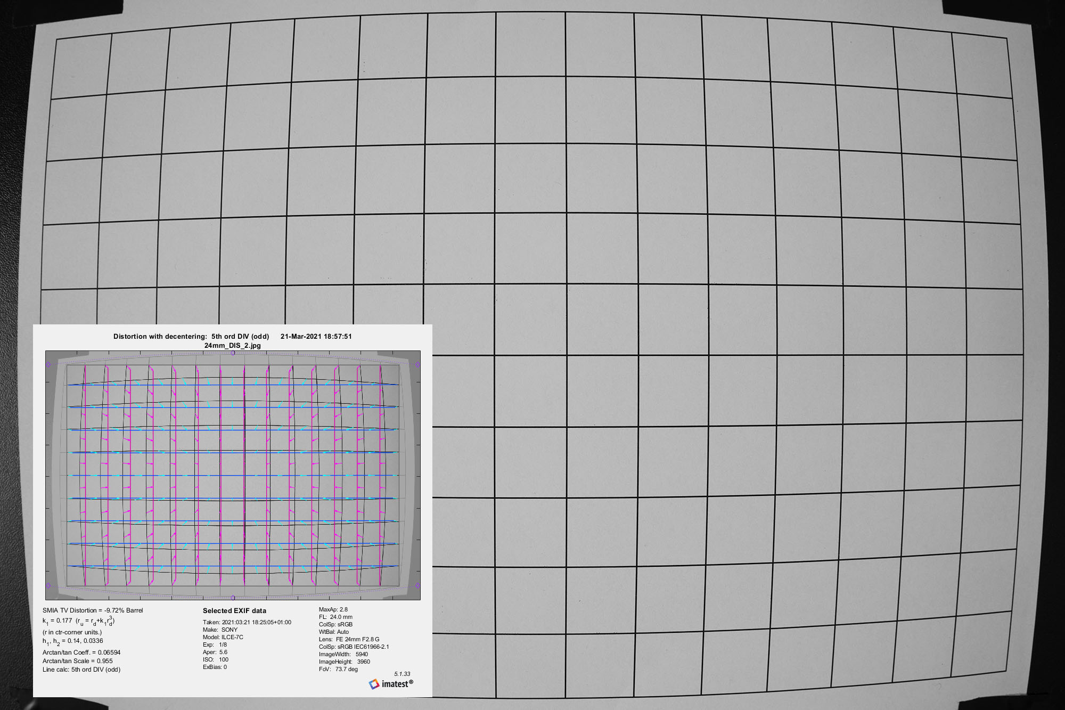Click the top-left purple diamond corner marker

coord(48,365)
